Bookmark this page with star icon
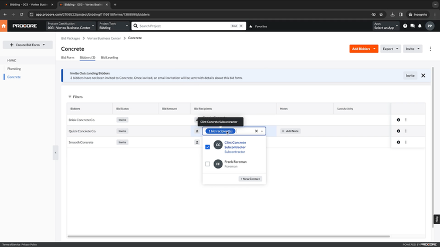The height and width of the screenshot is (247, 440). point(381,14)
